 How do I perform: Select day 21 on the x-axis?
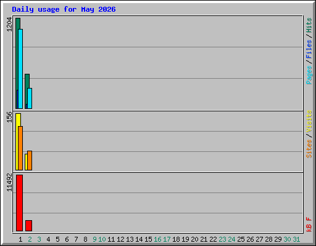[x=204, y=239]
